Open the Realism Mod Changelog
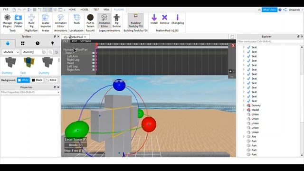This screenshot has width=304, height=171. (x=178, y=19)
